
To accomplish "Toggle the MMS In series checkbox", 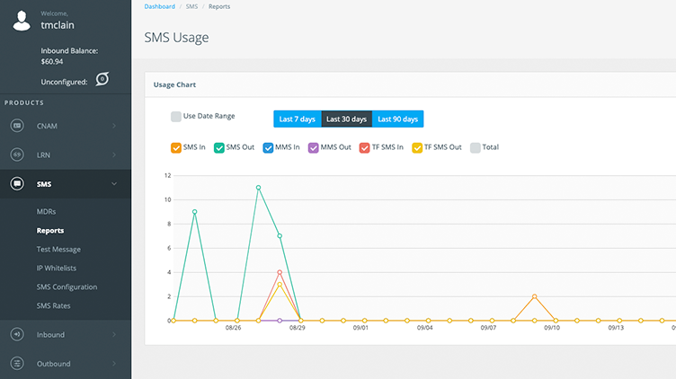I will click(x=268, y=147).
